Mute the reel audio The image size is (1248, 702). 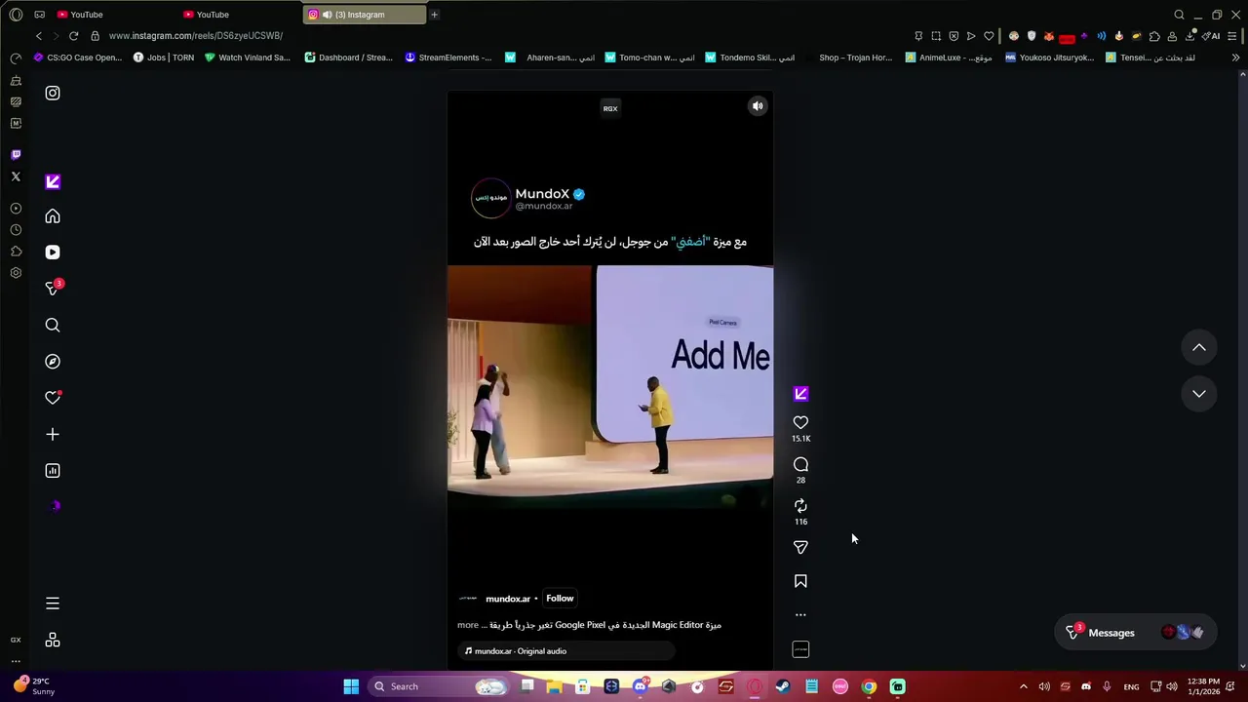click(x=758, y=106)
